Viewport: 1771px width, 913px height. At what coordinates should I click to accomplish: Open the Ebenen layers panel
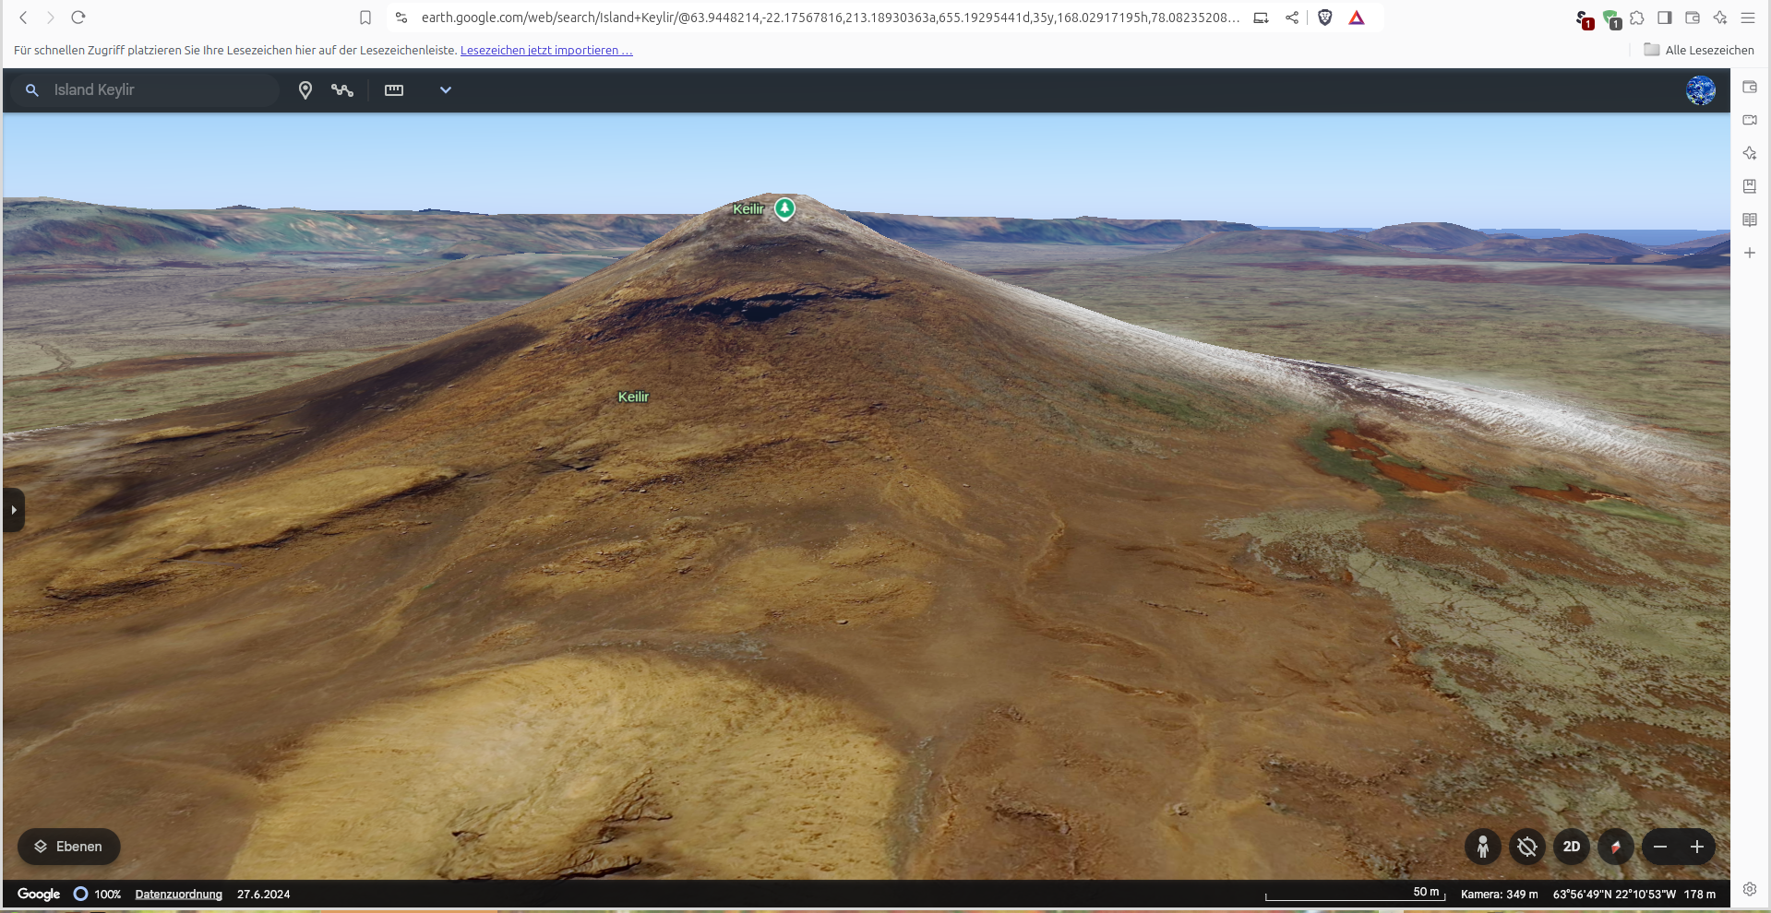tap(68, 847)
